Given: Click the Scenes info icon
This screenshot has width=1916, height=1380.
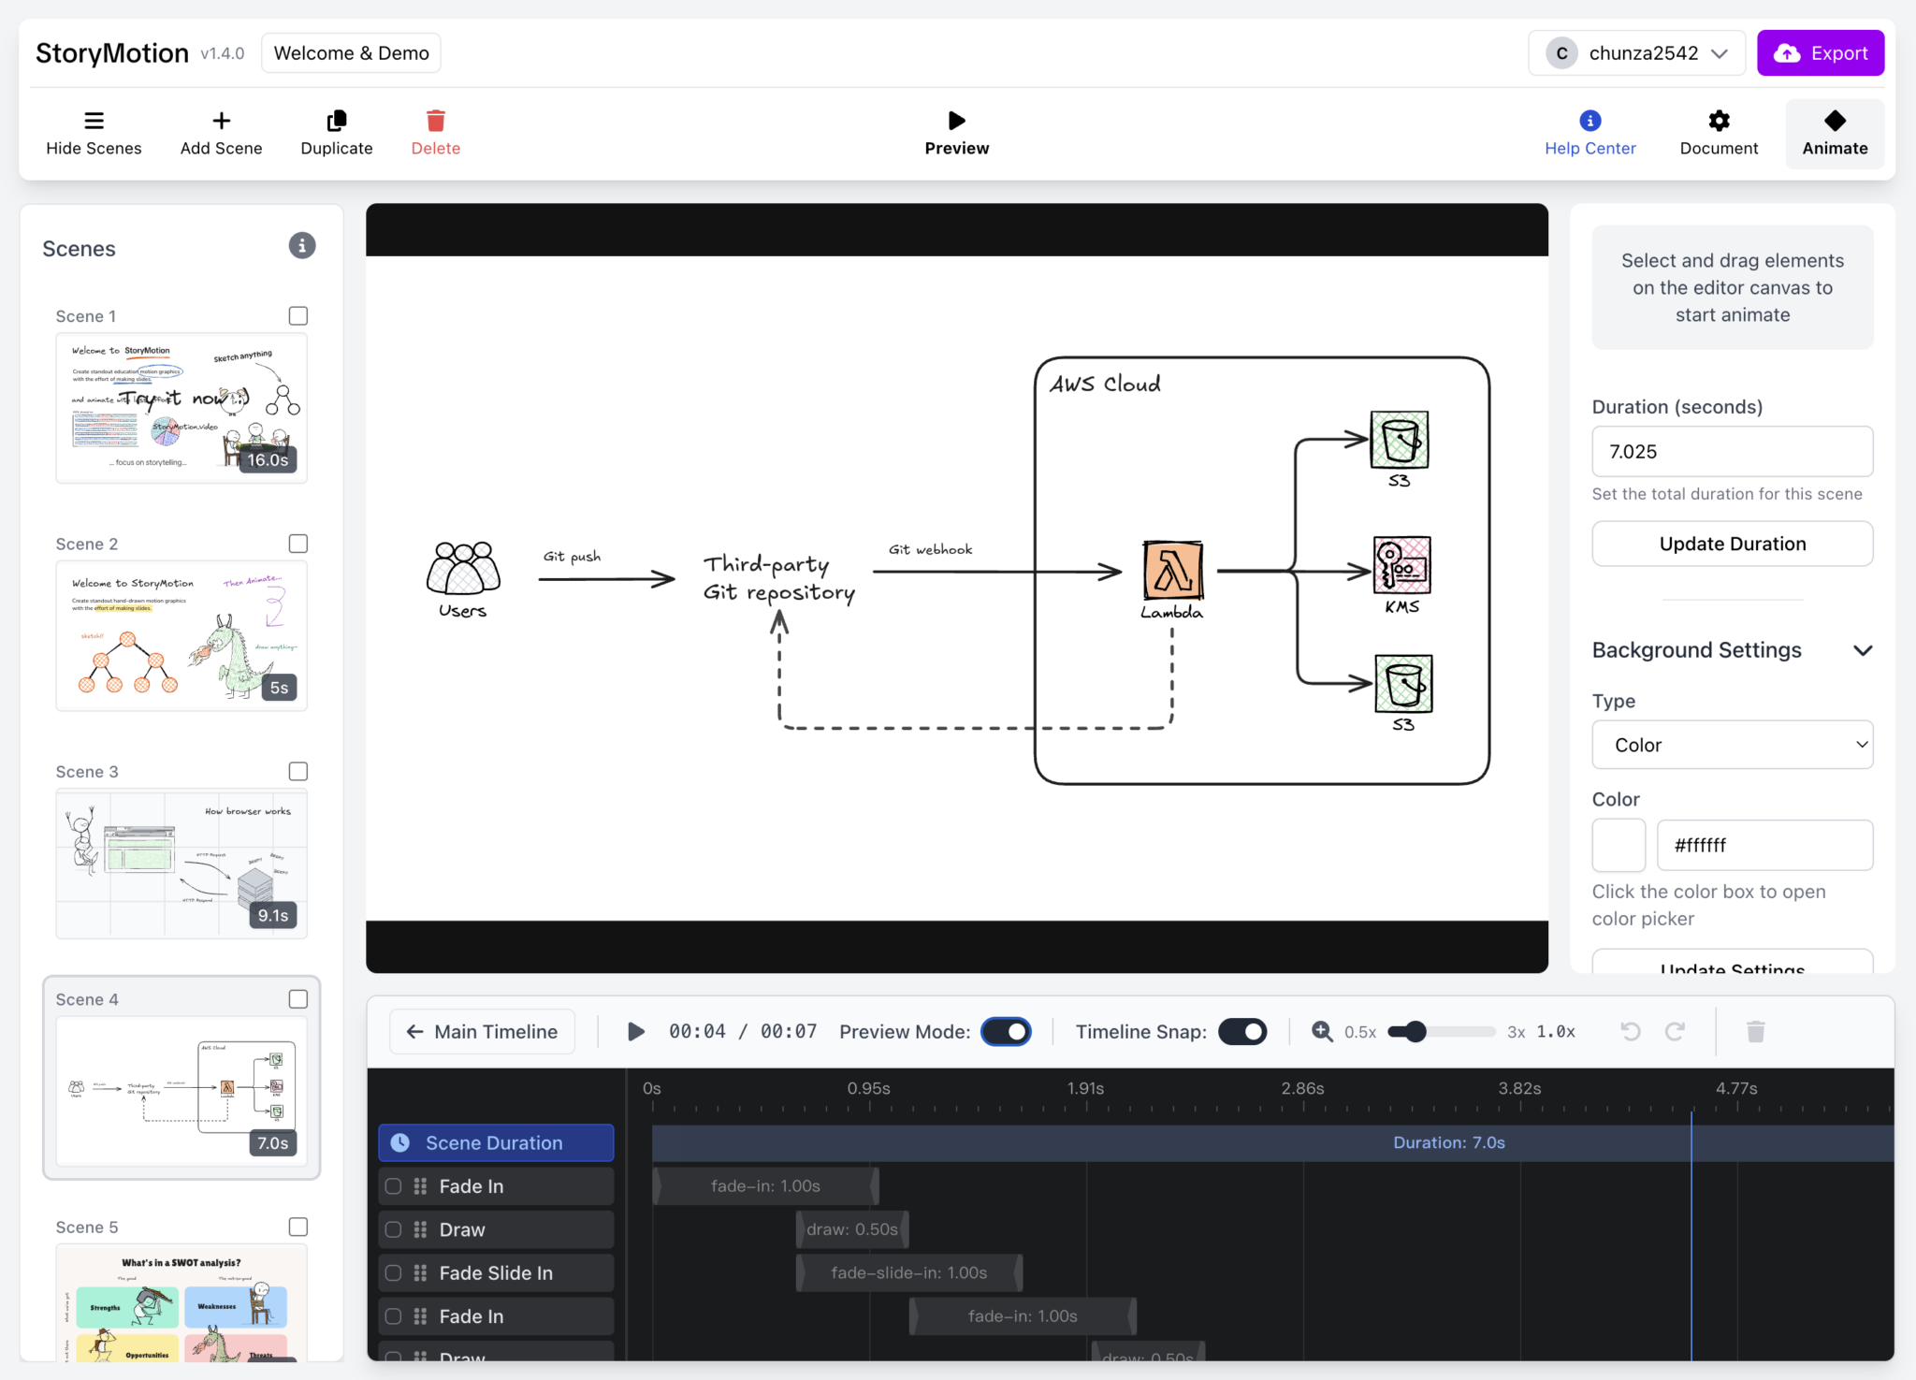Looking at the screenshot, I should (301, 246).
